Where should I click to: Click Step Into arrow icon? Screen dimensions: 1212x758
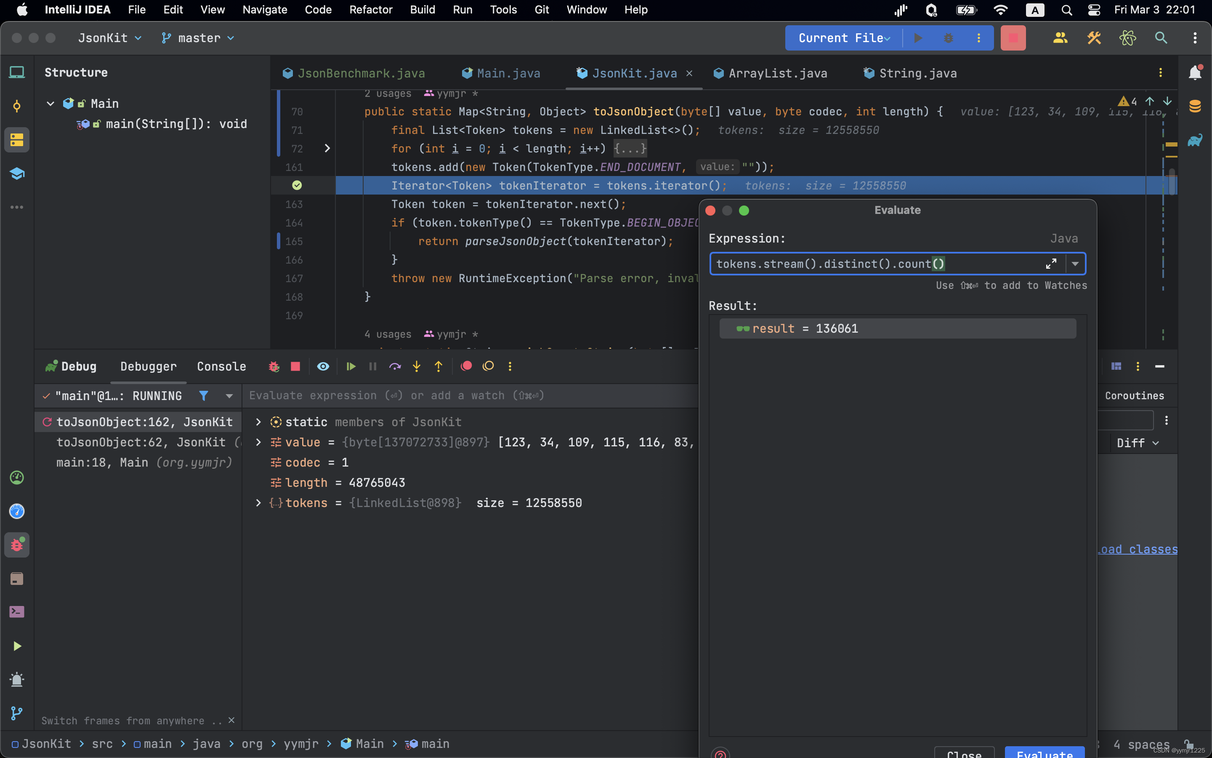pyautogui.click(x=417, y=366)
